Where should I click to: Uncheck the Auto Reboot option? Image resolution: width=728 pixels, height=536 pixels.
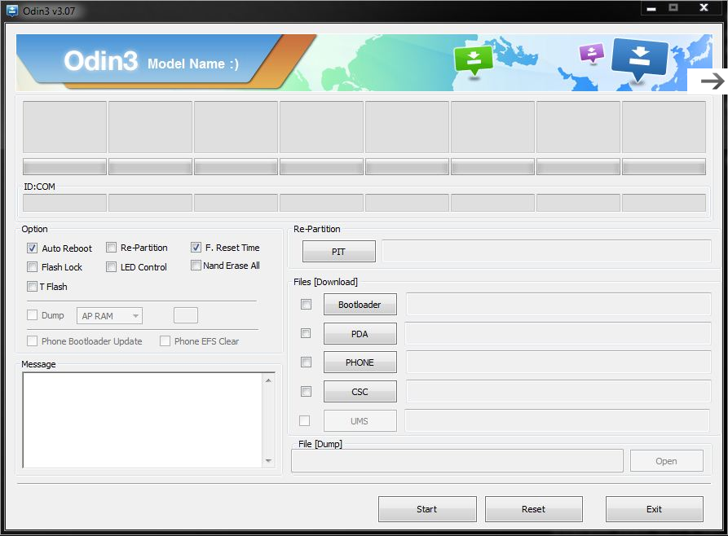coord(32,248)
